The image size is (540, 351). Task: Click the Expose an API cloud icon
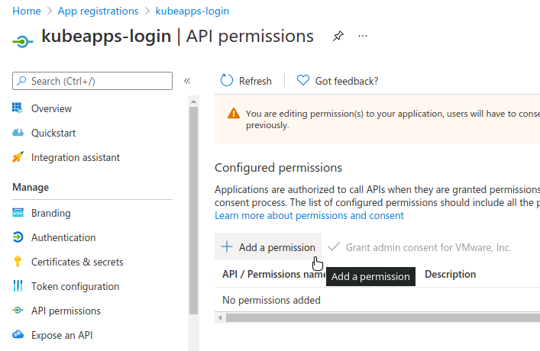tap(18, 334)
